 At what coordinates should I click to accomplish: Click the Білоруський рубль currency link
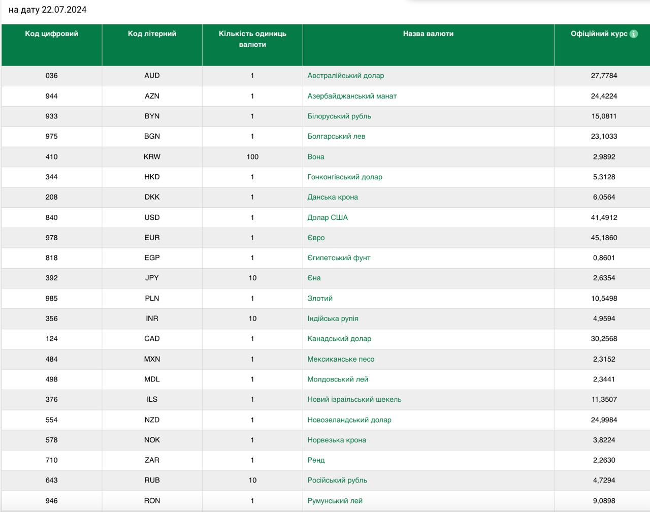[x=339, y=116]
